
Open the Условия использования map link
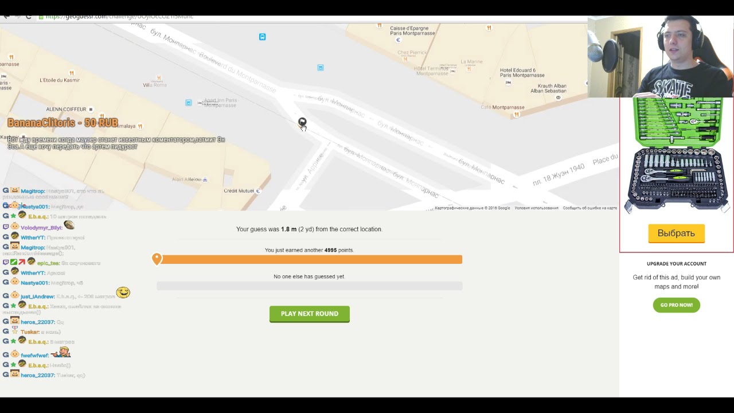tap(536, 208)
